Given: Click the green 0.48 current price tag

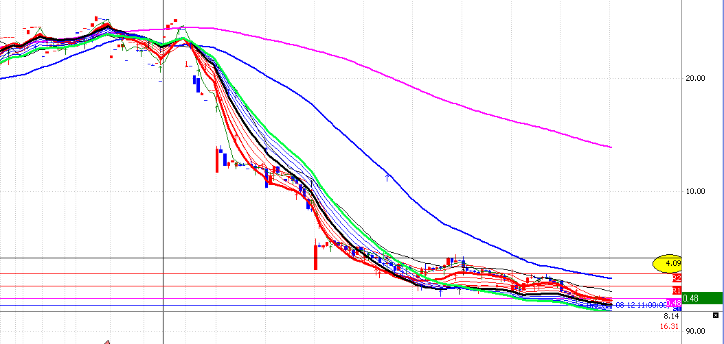Looking at the screenshot, I should point(702,298).
